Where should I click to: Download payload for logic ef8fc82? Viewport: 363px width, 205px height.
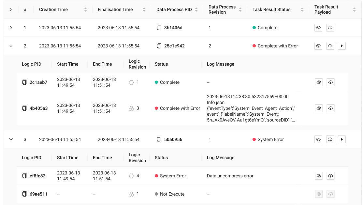click(330, 176)
